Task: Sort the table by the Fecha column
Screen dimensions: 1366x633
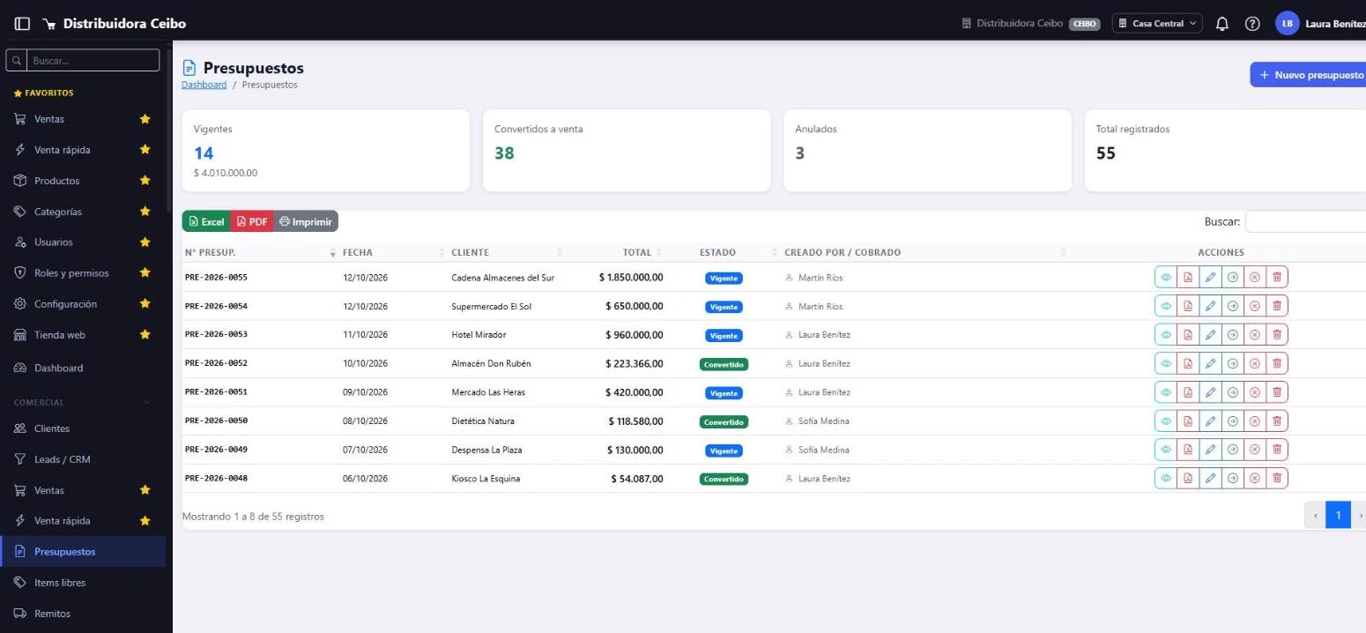Action: coord(391,252)
